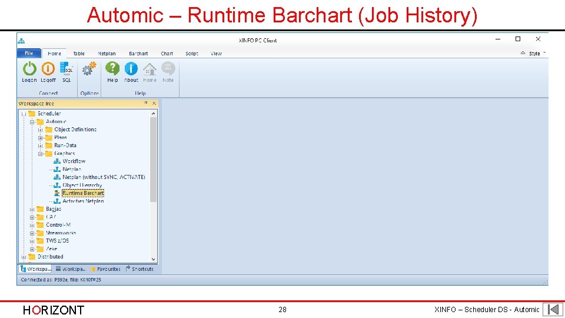Show About info icon
Image resolution: width=565 pixels, height=318 pixels.
131,68
